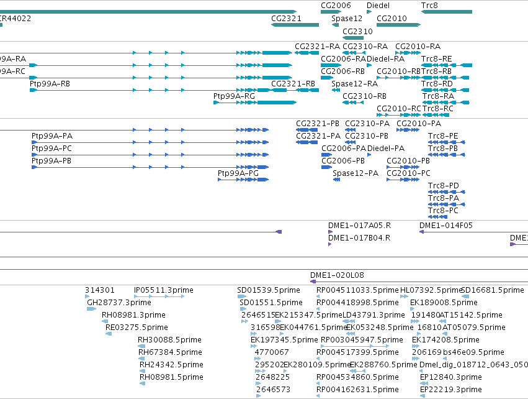
Task: Select the CG2321-RB transcript label
Action: click(293, 84)
